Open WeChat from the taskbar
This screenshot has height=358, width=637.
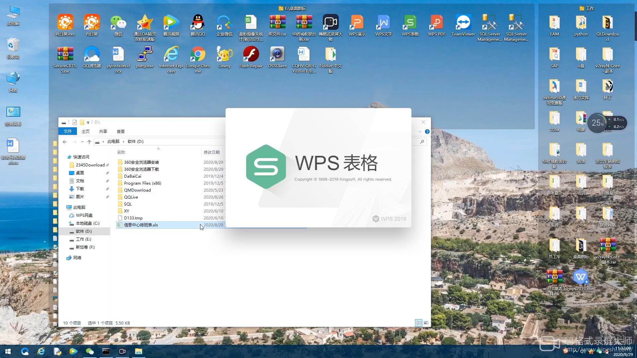tap(90, 351)
